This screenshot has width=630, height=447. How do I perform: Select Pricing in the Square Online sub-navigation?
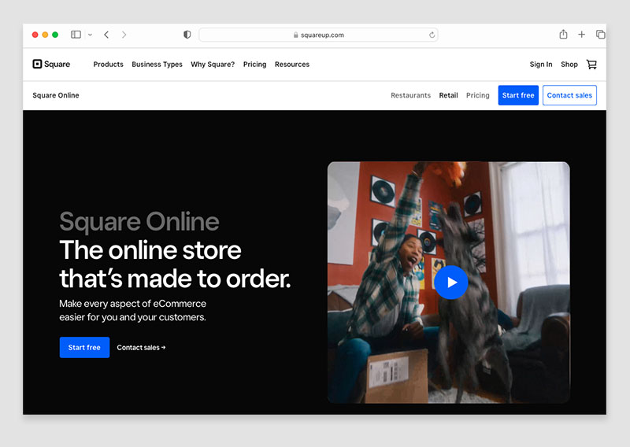(478, 95)
